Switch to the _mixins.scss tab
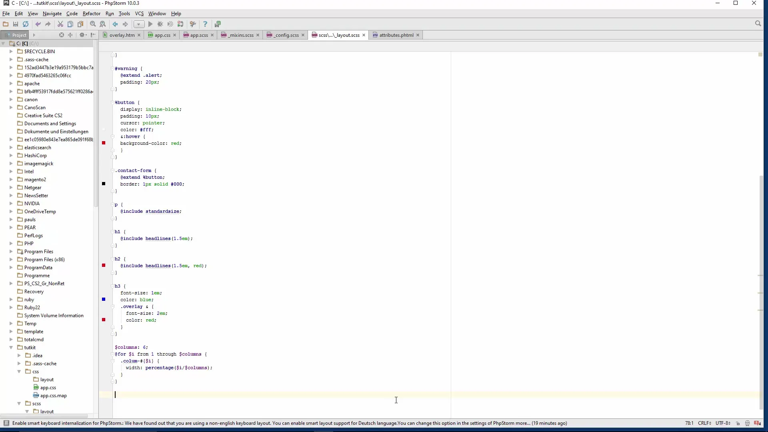 pyautogui.click(x=240, y=35)
